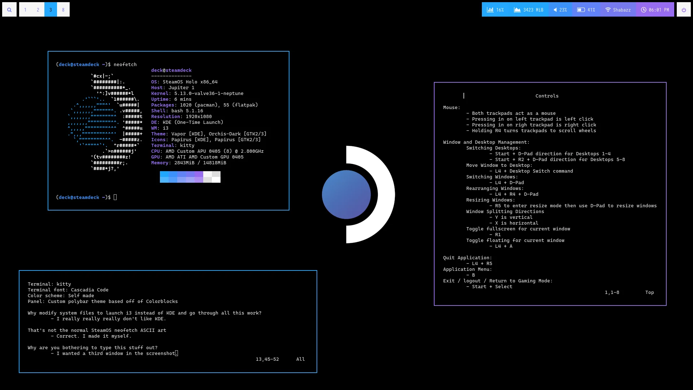Click the CPU usage bar-chart icon
The image size is (693, 390).
[490, 10]
